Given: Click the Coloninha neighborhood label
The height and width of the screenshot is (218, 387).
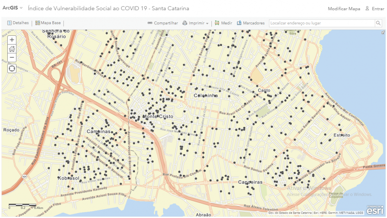Looking at the screenshot, I should tap(206, 95).
